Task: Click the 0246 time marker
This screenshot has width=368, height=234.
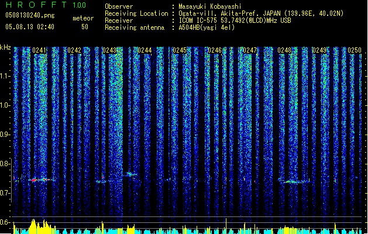Action: coord(215,50)
